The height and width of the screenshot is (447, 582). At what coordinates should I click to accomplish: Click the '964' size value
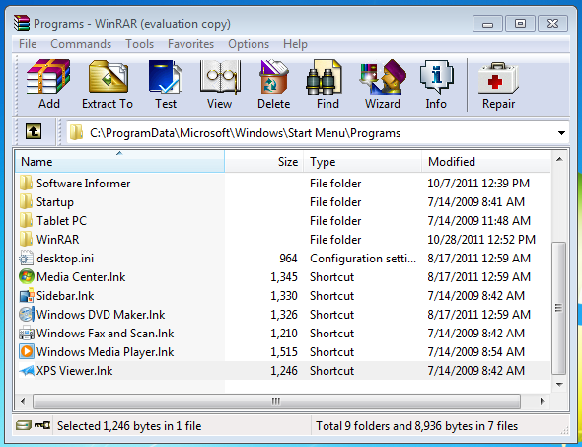point(288,258)
